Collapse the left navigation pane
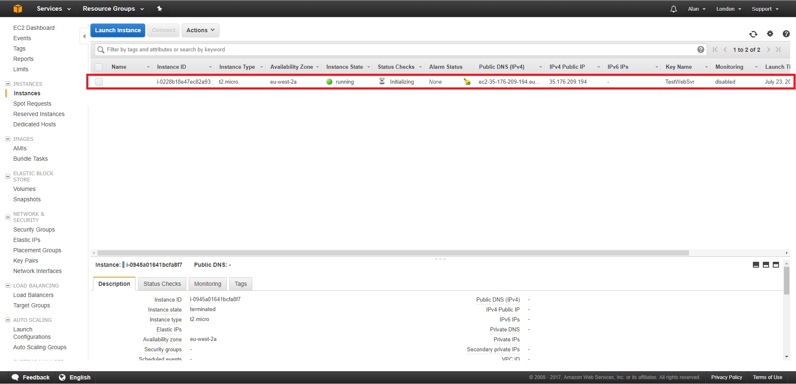796x384 pixels. click(x=84, y=36)
